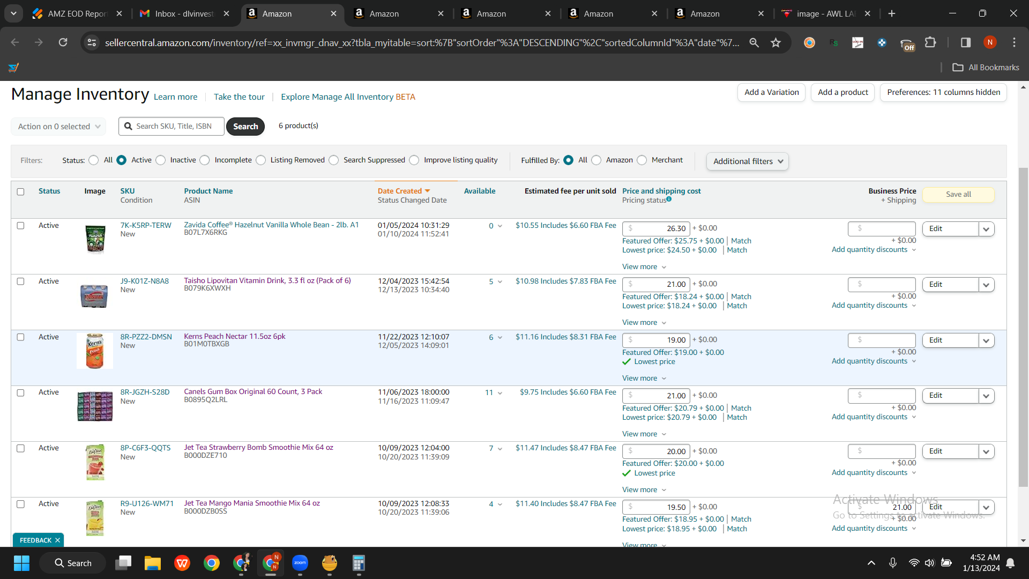Expand Add quantity discounts for Zavida Coffee

[x=874, y=249]
